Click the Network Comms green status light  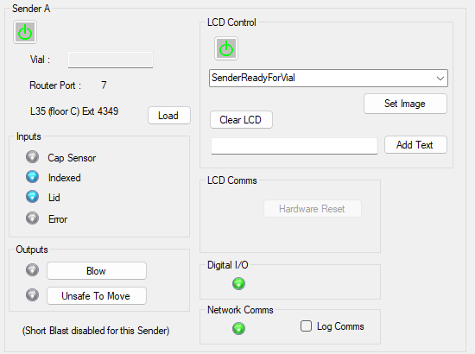238,329
